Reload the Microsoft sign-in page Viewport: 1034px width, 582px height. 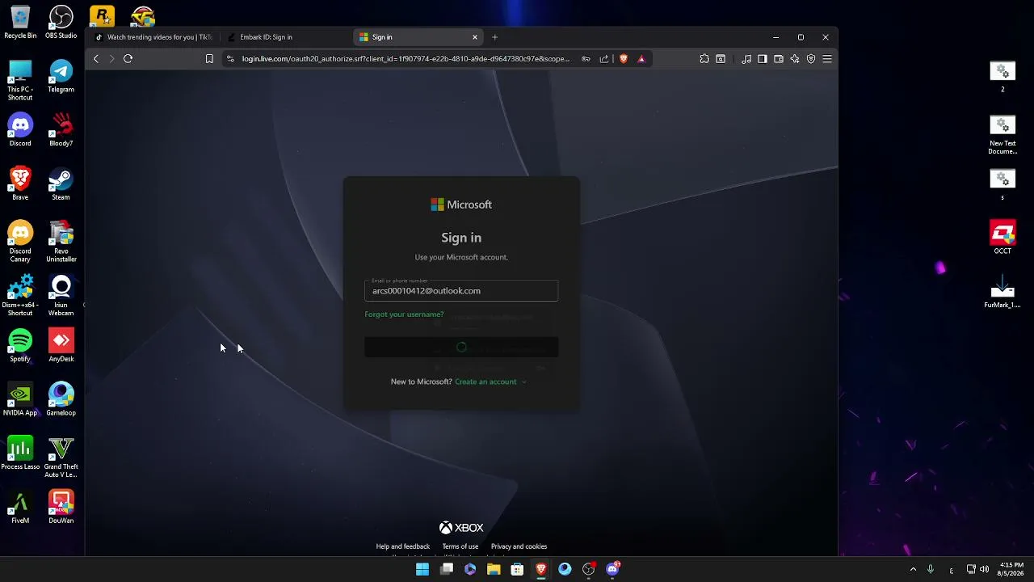coord(128,59)
